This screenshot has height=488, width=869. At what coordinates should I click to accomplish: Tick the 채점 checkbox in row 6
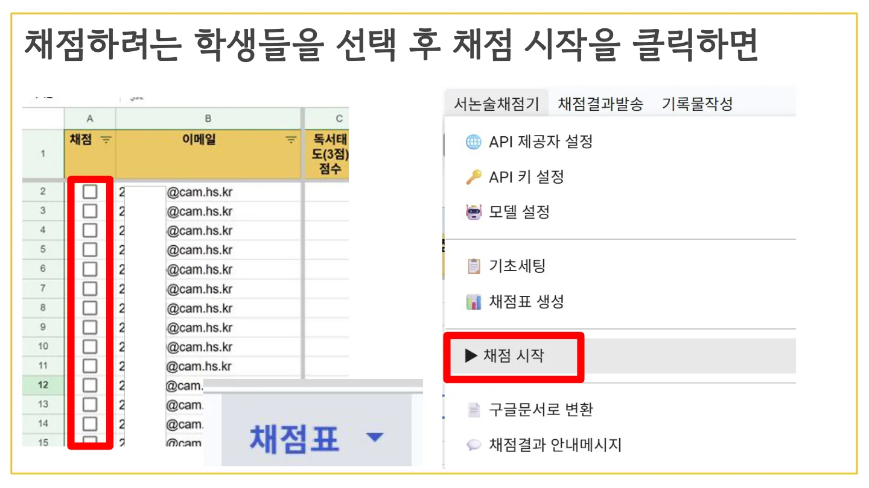point(90,269)
